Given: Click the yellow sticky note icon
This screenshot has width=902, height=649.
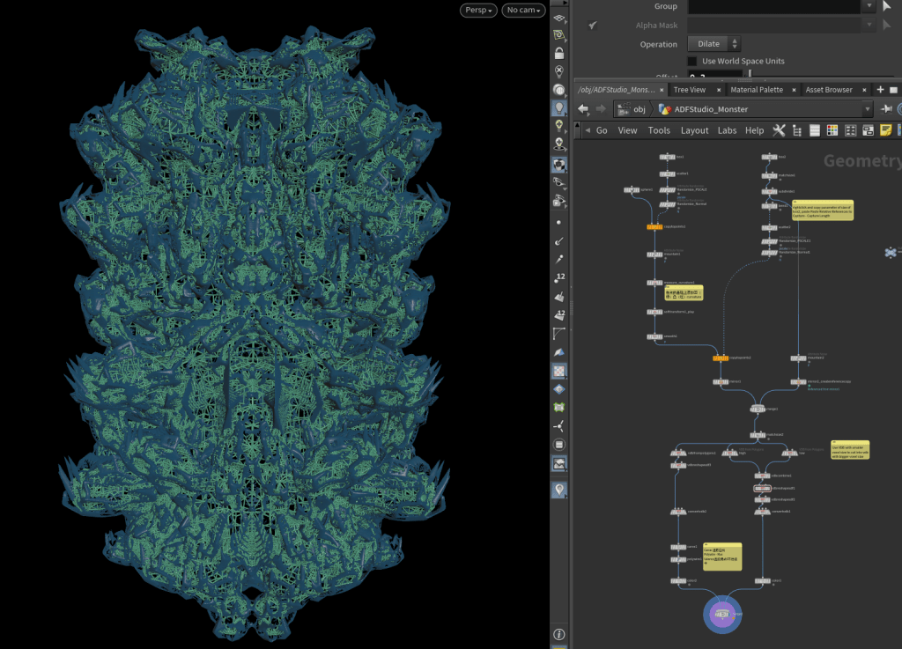Looking at the screenshot, I should pos(886,130).
